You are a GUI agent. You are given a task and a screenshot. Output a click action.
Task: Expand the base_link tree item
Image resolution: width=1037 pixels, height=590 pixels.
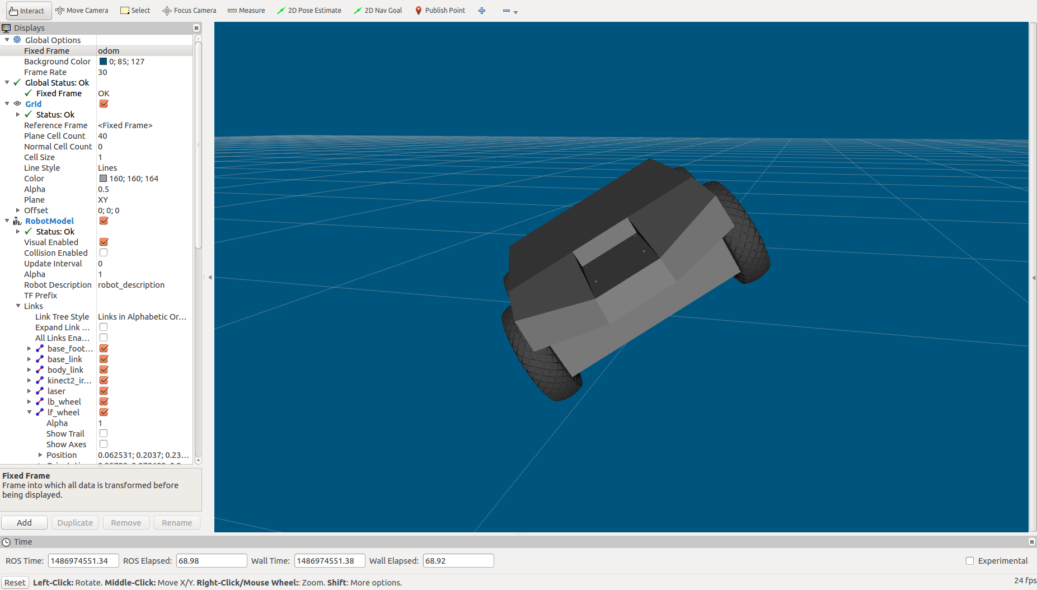click(x=30, y=359)
